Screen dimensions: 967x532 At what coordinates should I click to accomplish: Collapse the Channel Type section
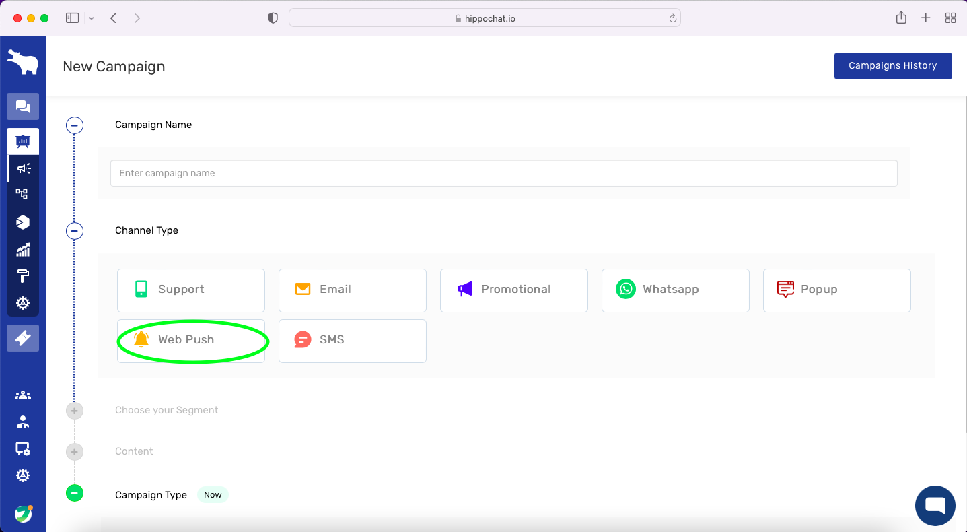[75, 231]
